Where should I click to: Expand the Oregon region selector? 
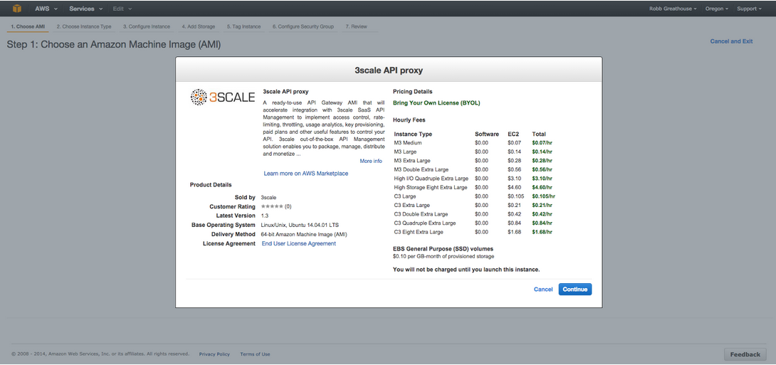coord(716,9)
